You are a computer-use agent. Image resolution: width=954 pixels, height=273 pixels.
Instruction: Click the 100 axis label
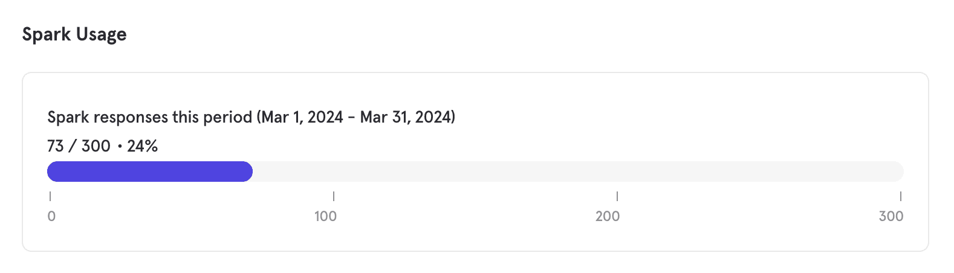(x=325, y=216)
